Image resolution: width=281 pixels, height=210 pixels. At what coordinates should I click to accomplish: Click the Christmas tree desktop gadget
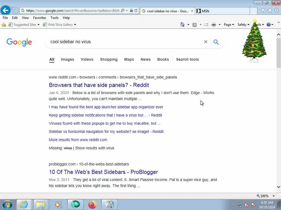pyautogui.click(x=254, y=41)
